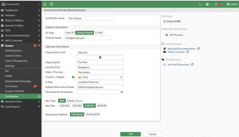This screenshot has height=137, width=239.
Task: Click the OK button
Action: [130, 134]
